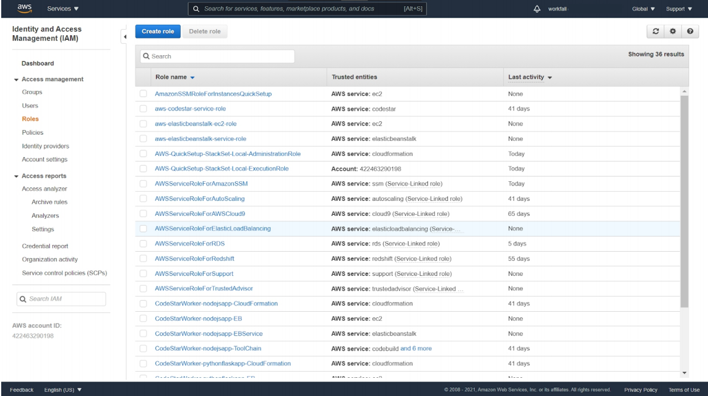This screenshot has width=708, height=396.
Task: Open the workfall account menu
Action: pos(557,8)
